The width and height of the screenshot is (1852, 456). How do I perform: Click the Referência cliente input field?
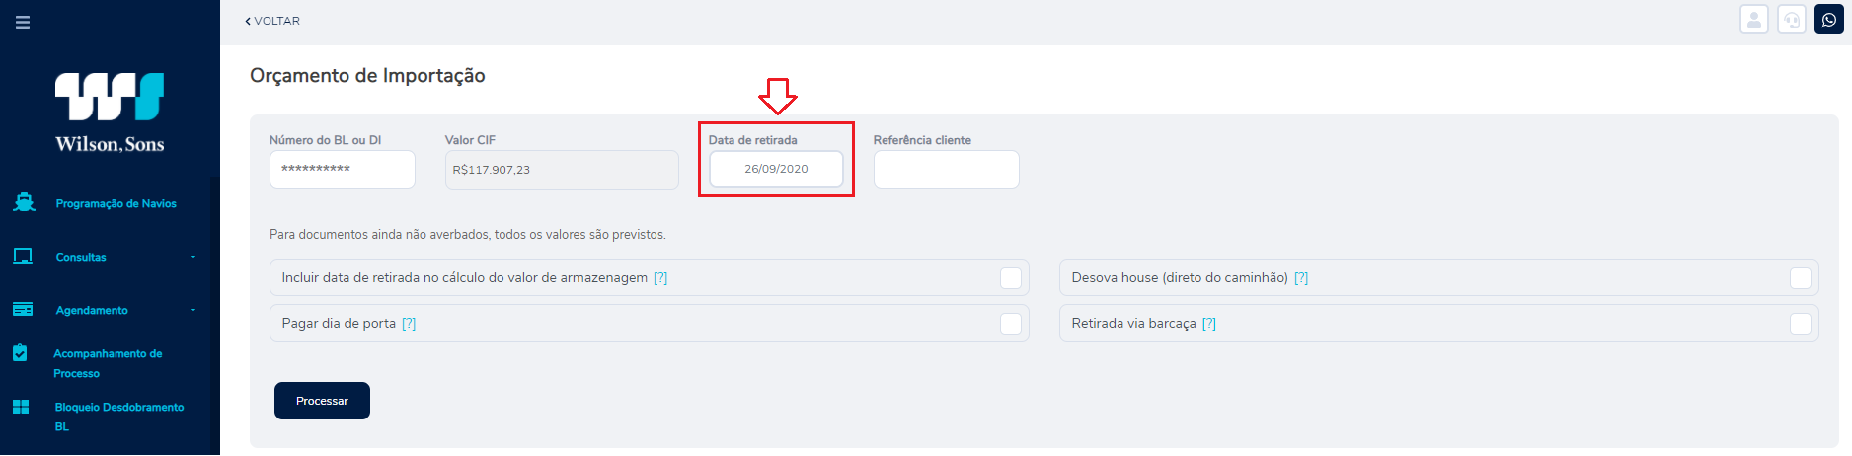(947, 169)
